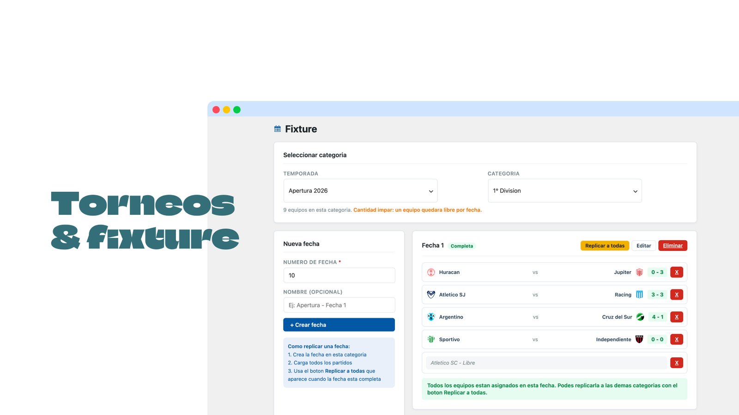Delete the Huracan vs Jupiter match
The height and width of the screenshot is (415, 739).
(677, 272)
